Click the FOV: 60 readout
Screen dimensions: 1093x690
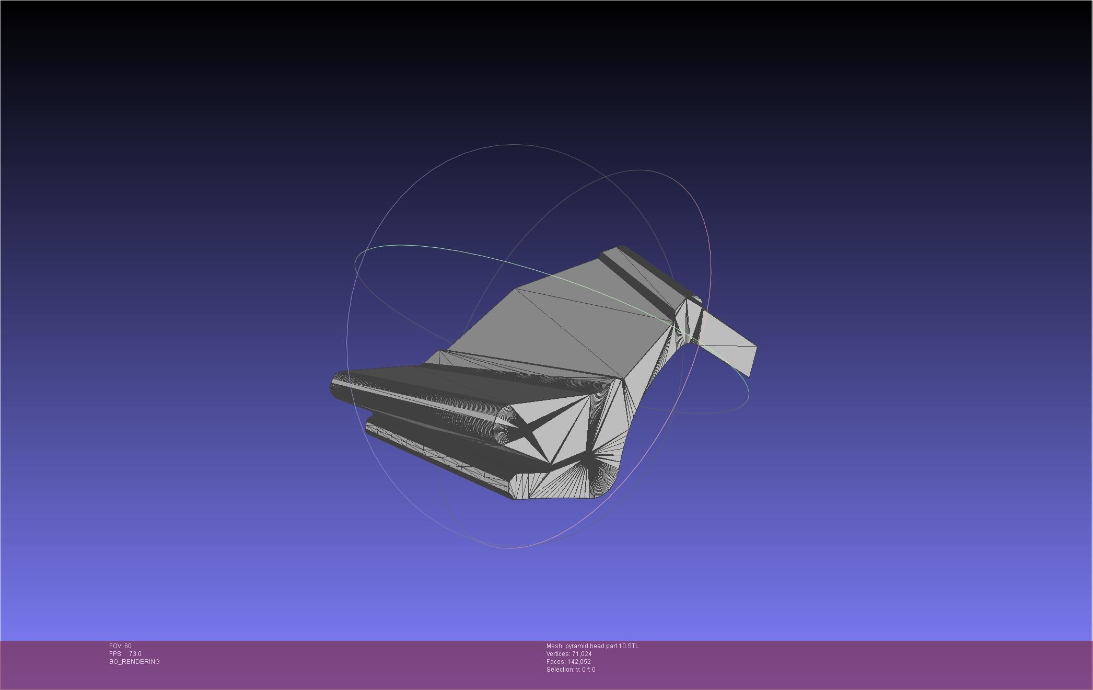tap(120, 646)
